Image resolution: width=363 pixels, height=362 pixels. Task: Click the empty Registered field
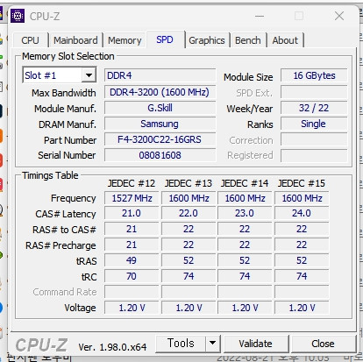click(314, 155)
